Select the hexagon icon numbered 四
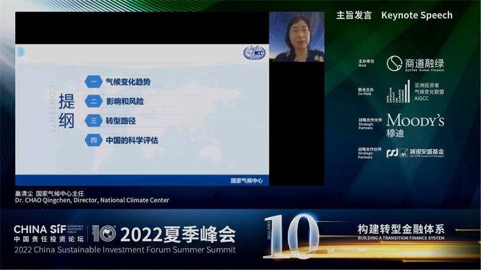481x270 pixels. (x=94, y=140)
